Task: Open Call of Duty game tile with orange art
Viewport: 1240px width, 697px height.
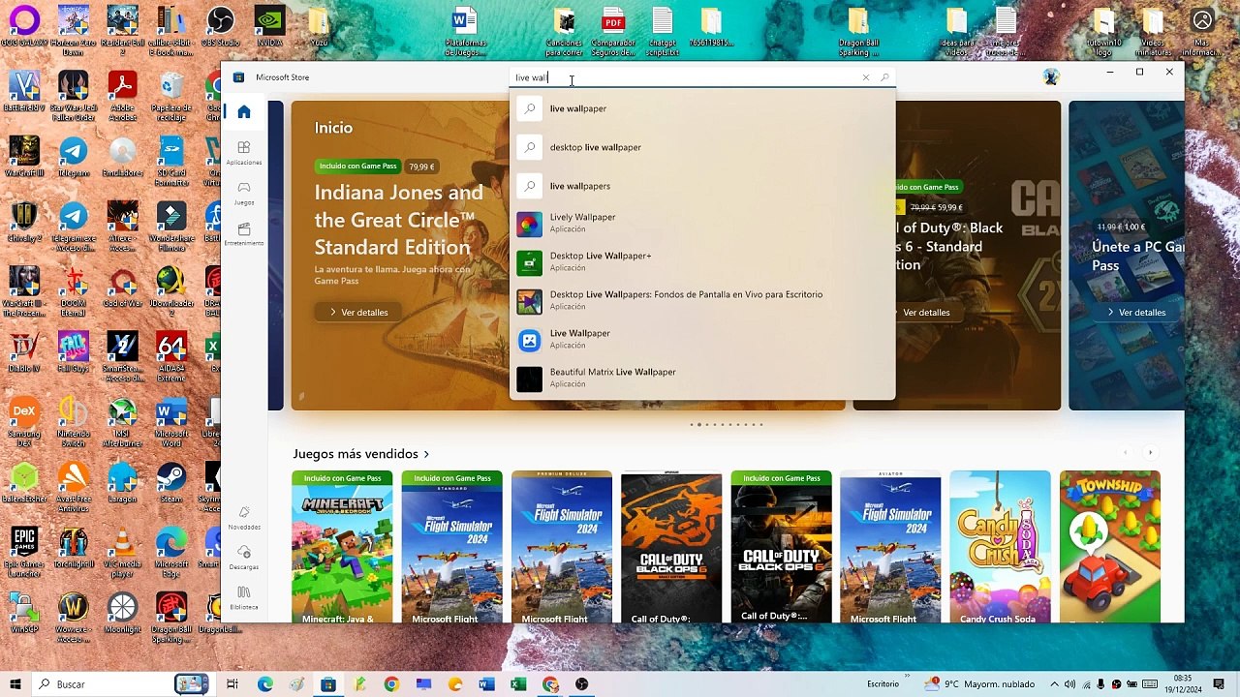Action: pyautogui.click(x=671, y=546)
